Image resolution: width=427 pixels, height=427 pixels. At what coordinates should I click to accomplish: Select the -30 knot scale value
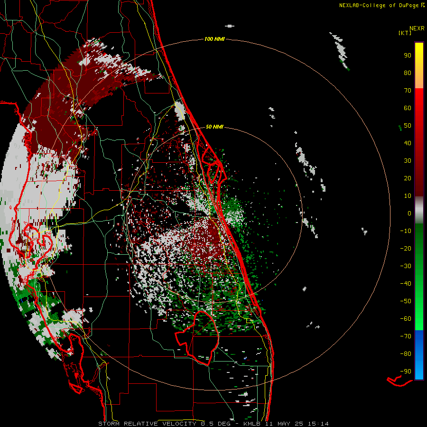[x=406, y=266]
